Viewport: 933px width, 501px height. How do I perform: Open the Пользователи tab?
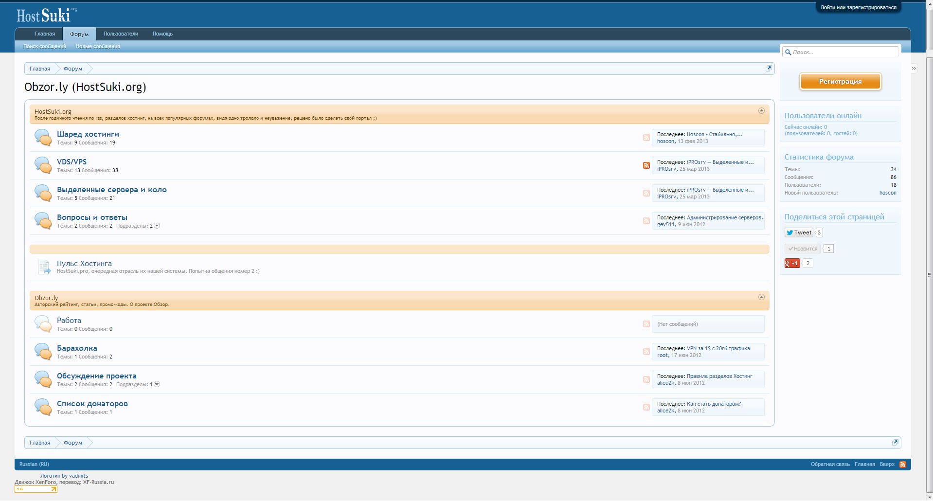tap(121, 34)
